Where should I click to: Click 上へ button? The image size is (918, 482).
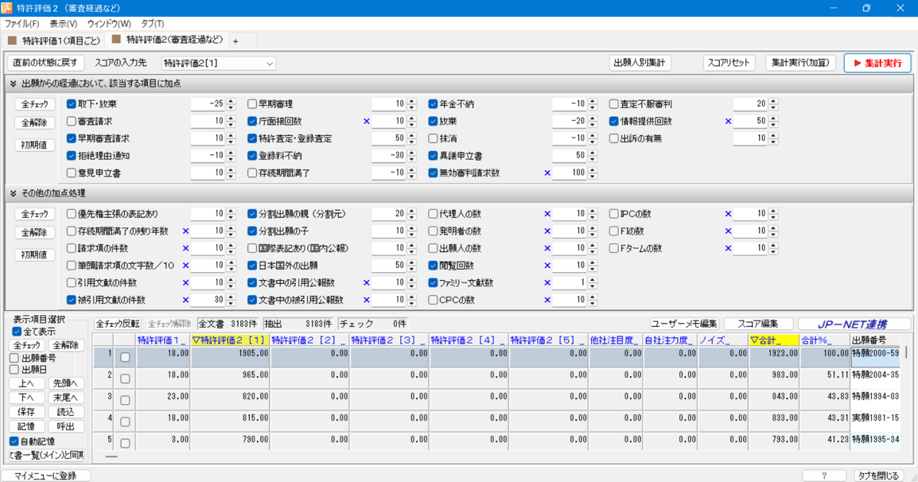pyautogui.click(x=26, y=383)
